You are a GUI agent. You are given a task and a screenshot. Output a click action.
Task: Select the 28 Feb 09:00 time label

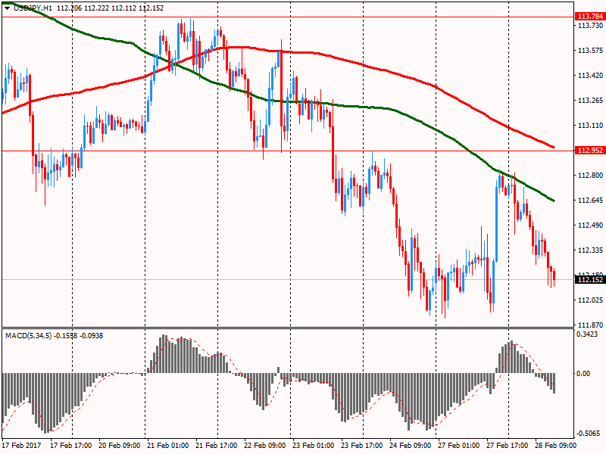tap(555, 445)
